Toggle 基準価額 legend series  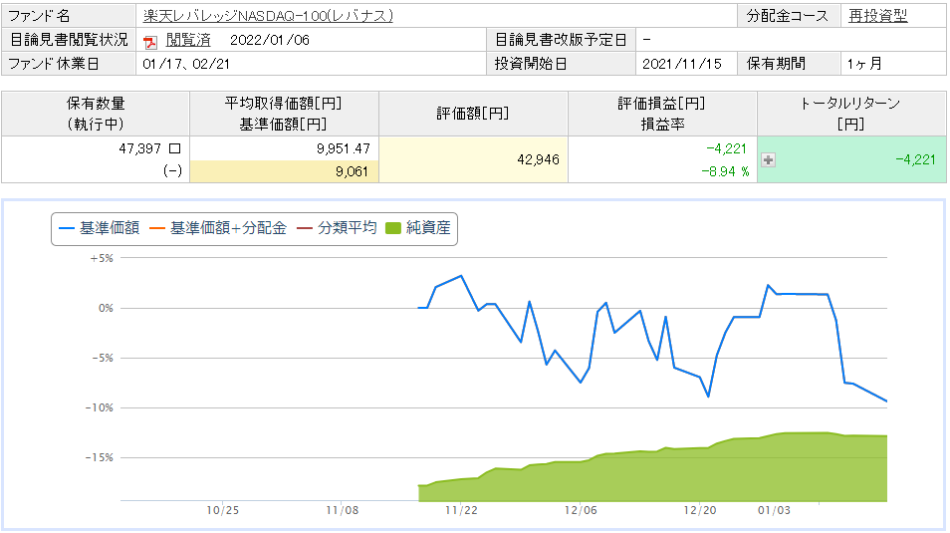99,228
